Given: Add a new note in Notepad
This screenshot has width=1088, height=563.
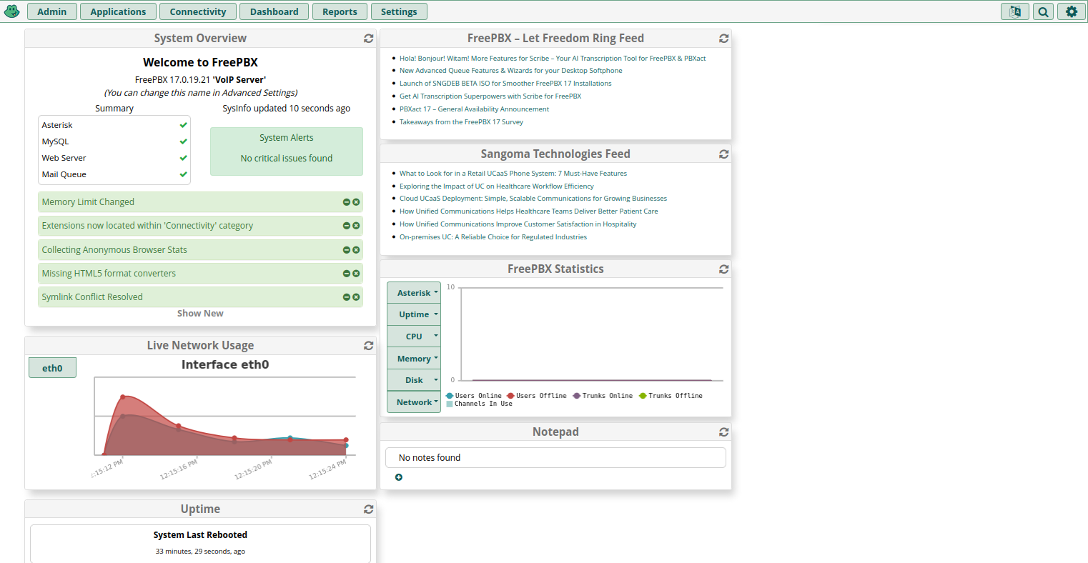Looking at the screenshot, I should 399,477.
